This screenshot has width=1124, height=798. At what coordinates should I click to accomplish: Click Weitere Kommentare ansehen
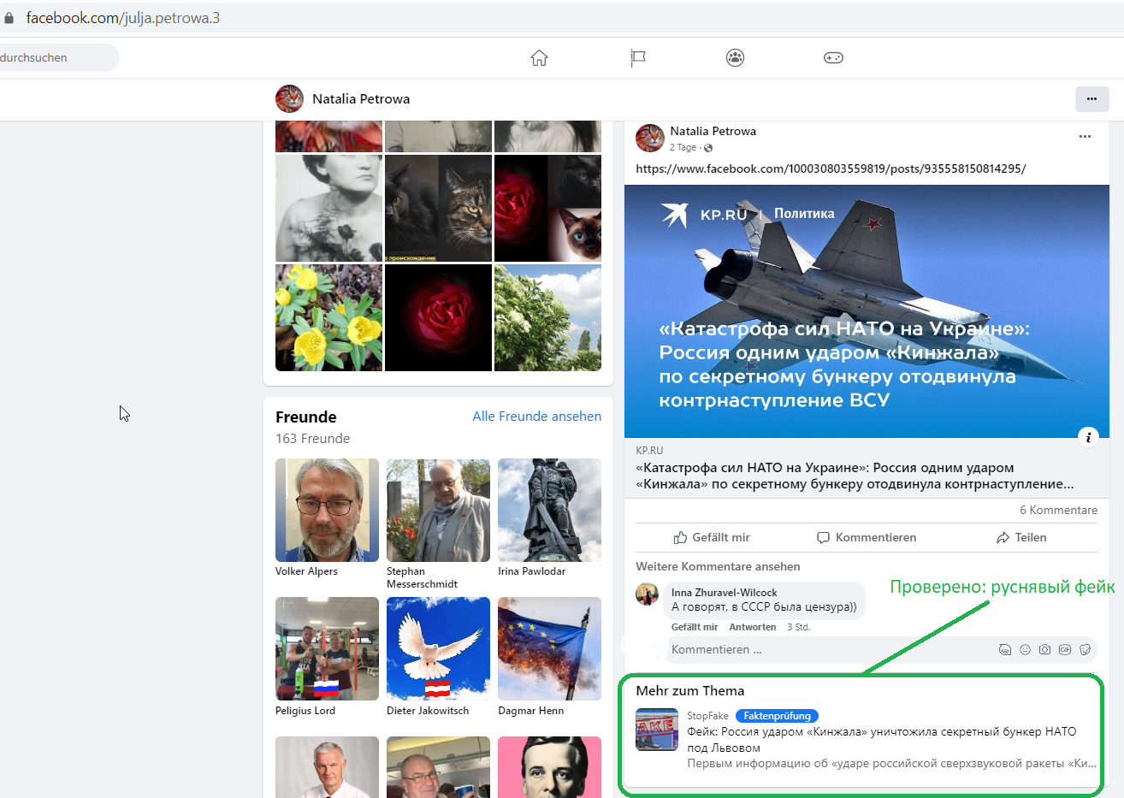(718, 566)
